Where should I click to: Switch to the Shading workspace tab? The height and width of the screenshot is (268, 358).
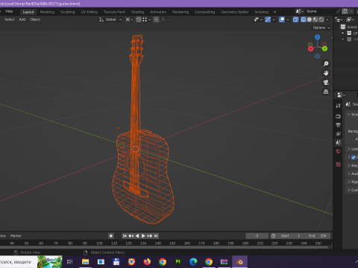click(137, 12)
